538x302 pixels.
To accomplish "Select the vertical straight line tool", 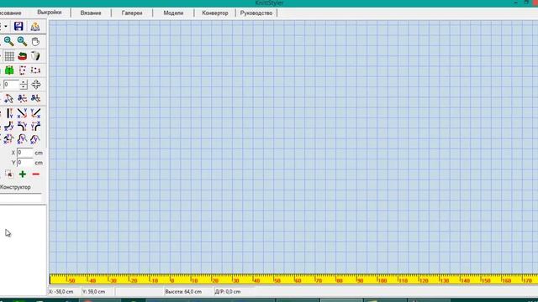I will pyautogui.click(x=9, y=113).
